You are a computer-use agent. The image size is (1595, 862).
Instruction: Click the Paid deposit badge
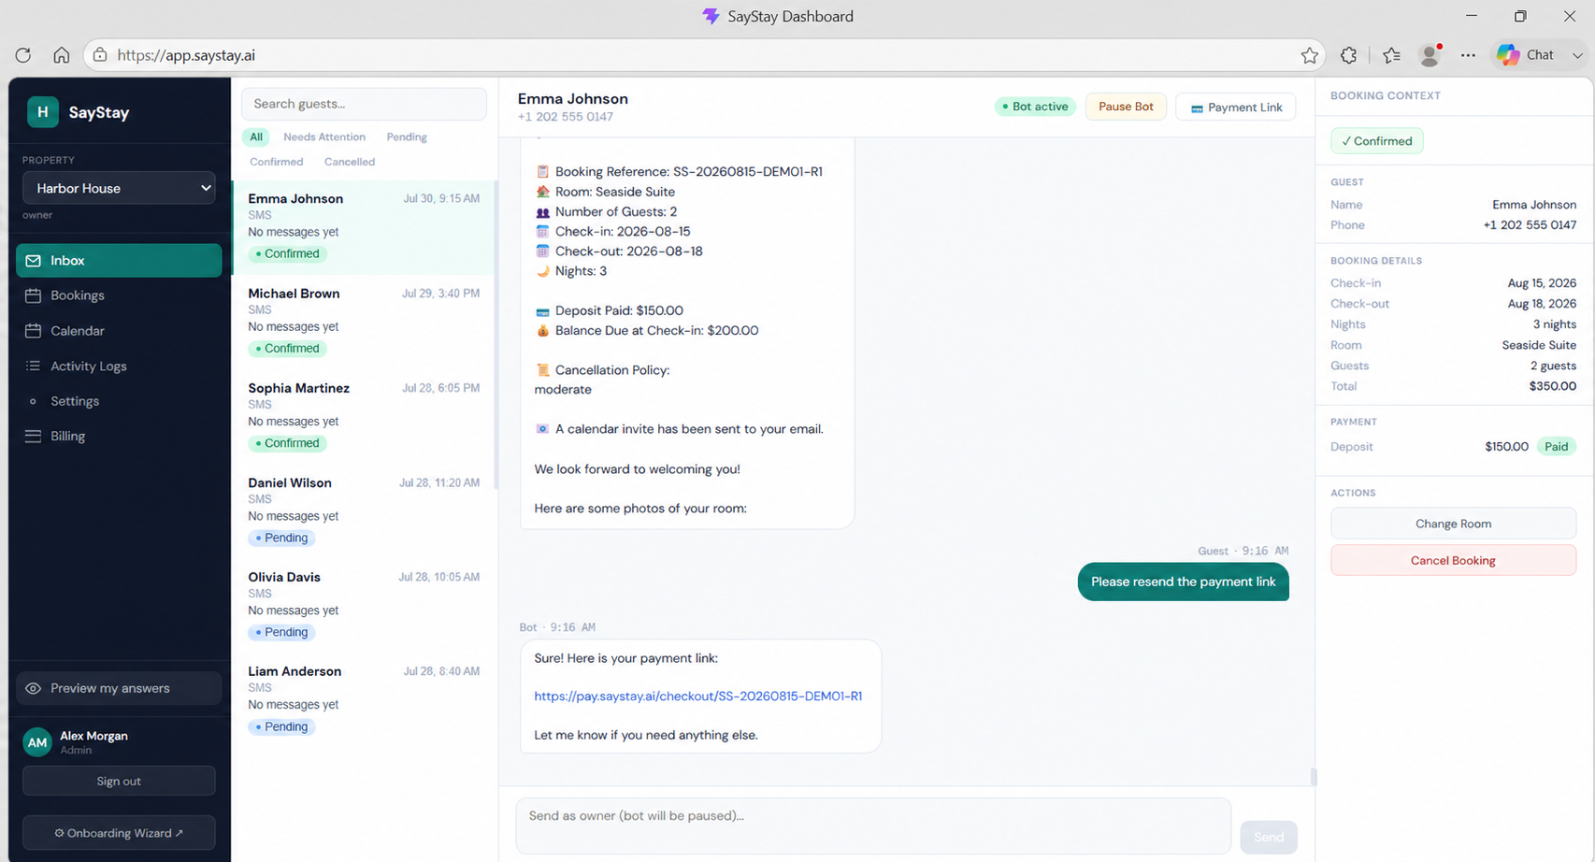[1556, 447]
